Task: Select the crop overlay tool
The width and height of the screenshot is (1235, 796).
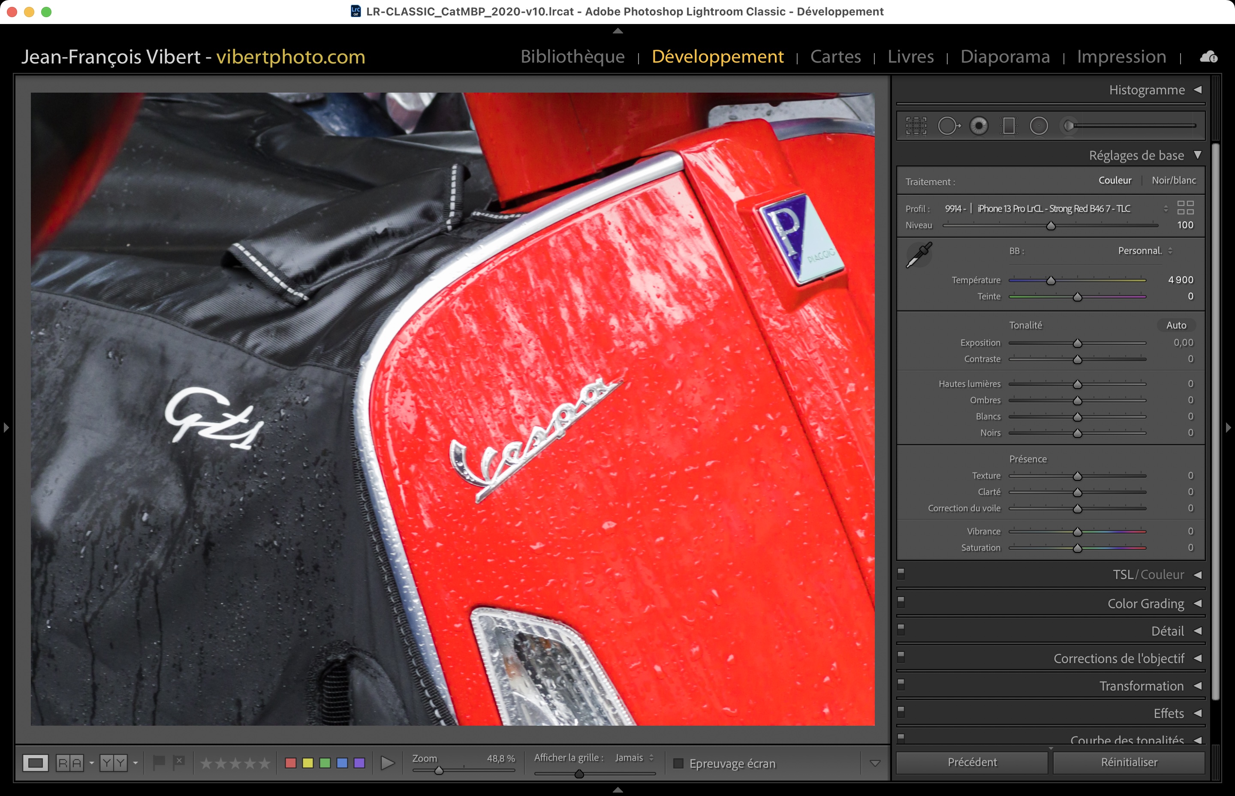Action: click(x=916, y=126)
